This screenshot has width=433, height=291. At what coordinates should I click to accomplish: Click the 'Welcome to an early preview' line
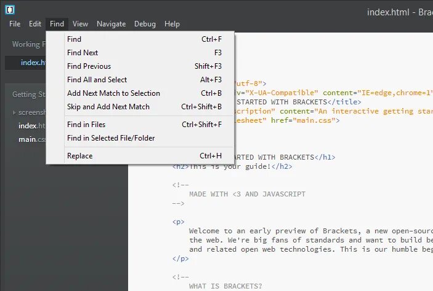[x=311, y=231]
